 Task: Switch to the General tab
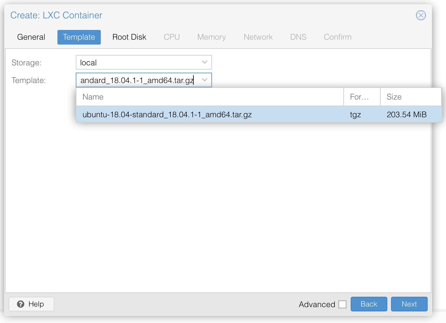coord(31,37)
